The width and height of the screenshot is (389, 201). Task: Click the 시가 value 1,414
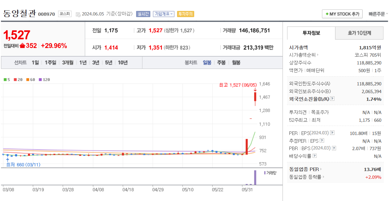111,48
